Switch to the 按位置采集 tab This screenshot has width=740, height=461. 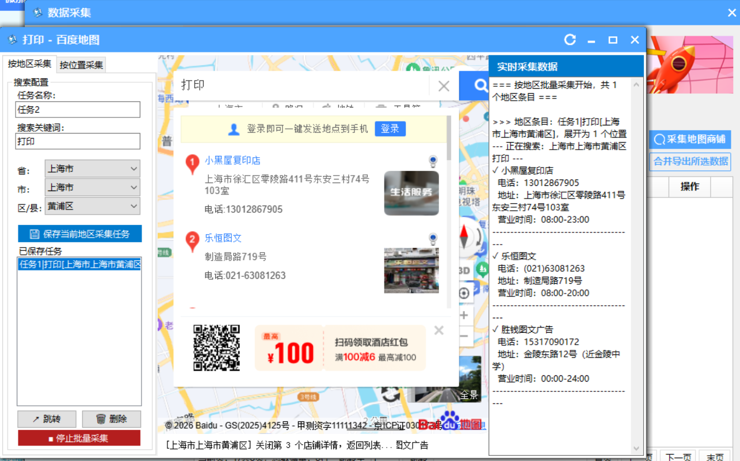(x=81, y=65)
